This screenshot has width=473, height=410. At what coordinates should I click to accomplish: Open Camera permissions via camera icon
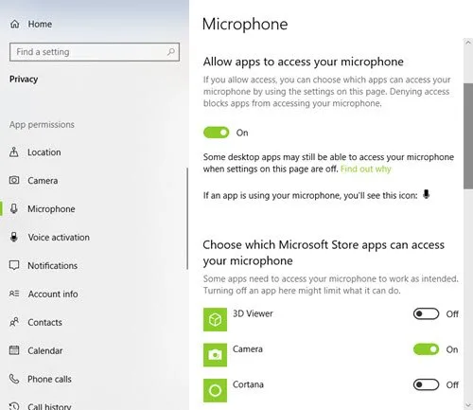click(x=14, y=180)
